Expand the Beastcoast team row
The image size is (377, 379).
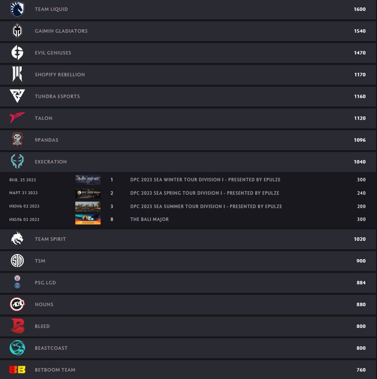188,348
